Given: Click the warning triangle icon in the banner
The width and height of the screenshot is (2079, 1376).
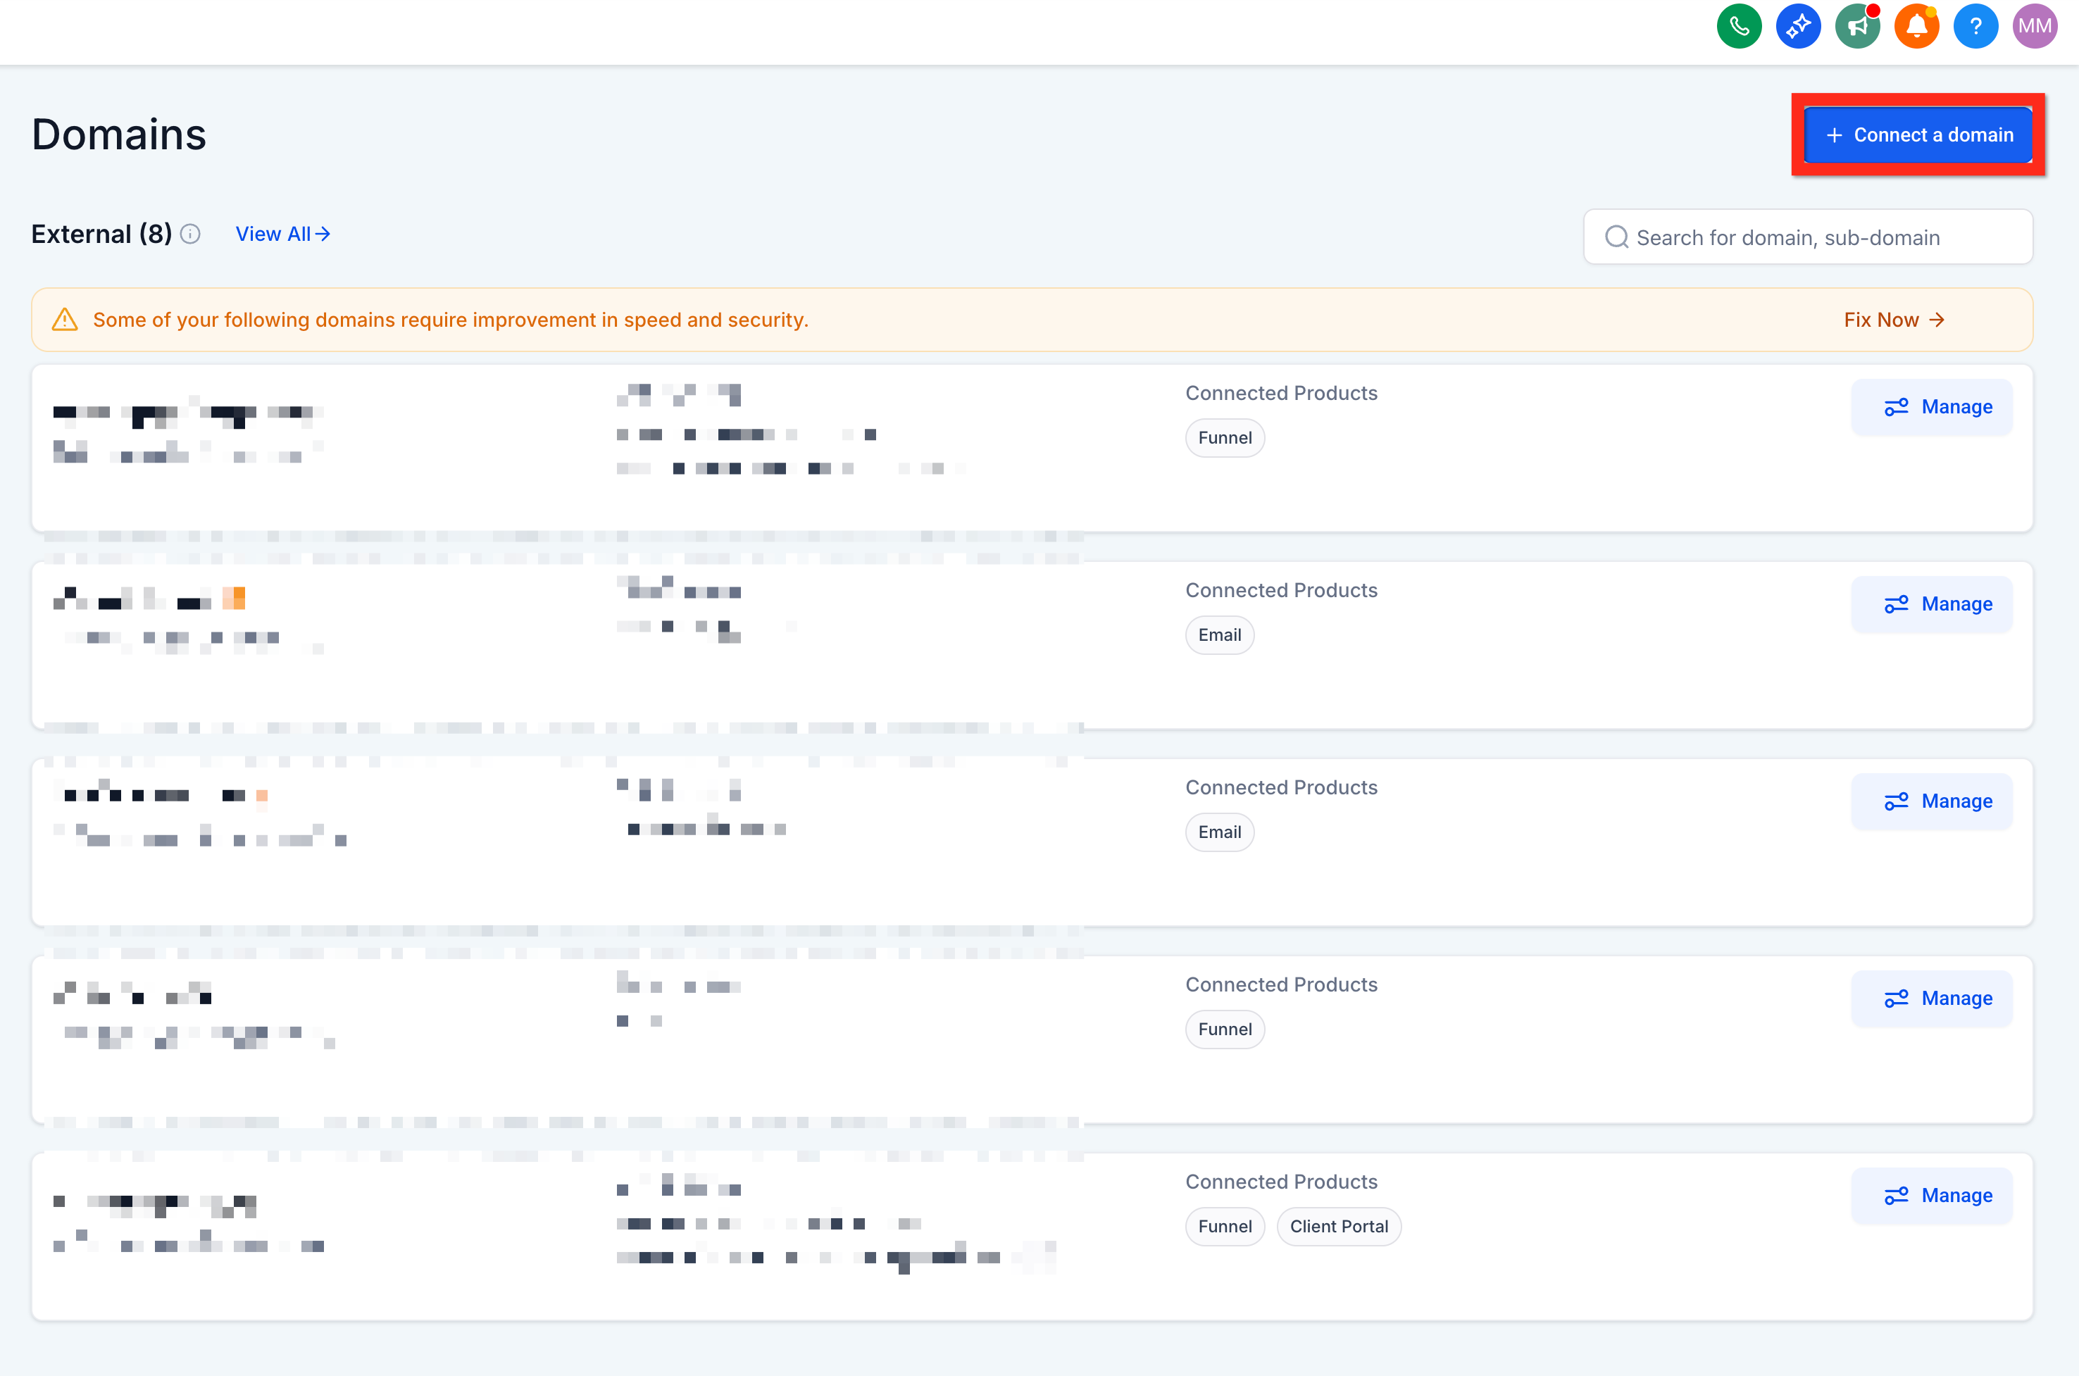Looking at the screenshot, I should point(65,320).
